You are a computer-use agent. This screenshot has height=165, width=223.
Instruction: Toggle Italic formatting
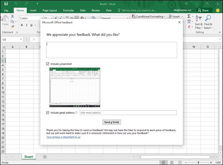[27, 25]
